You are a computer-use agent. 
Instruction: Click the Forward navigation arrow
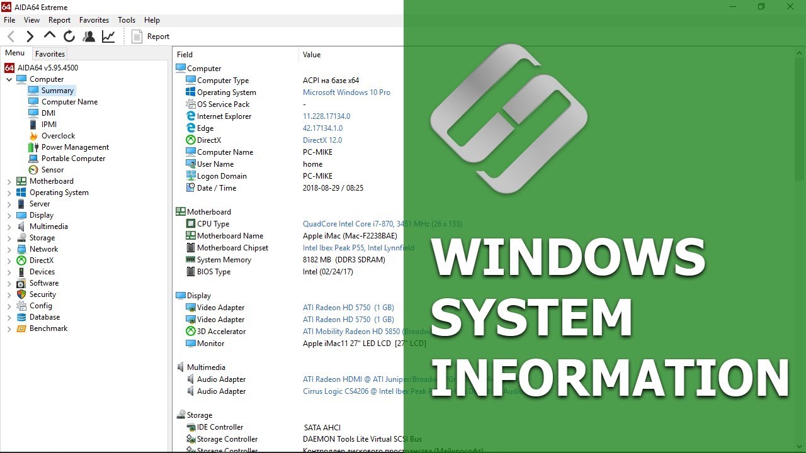coord(30,36)
